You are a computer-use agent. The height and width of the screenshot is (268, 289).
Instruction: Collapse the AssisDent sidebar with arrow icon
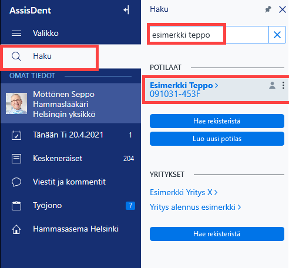[x=126, y=10]
